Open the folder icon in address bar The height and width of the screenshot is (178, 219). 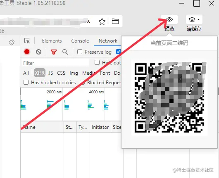click(x=115, y=21)
